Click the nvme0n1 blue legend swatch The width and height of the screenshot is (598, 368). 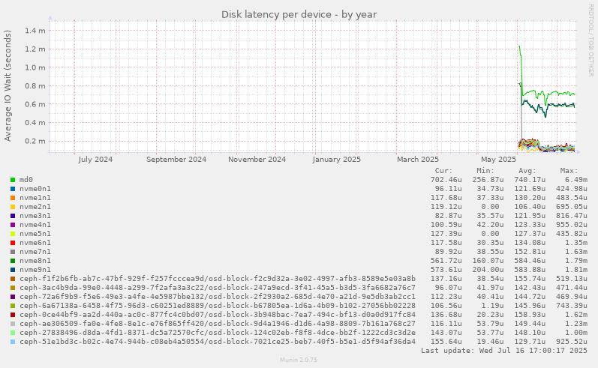(13, 189)
